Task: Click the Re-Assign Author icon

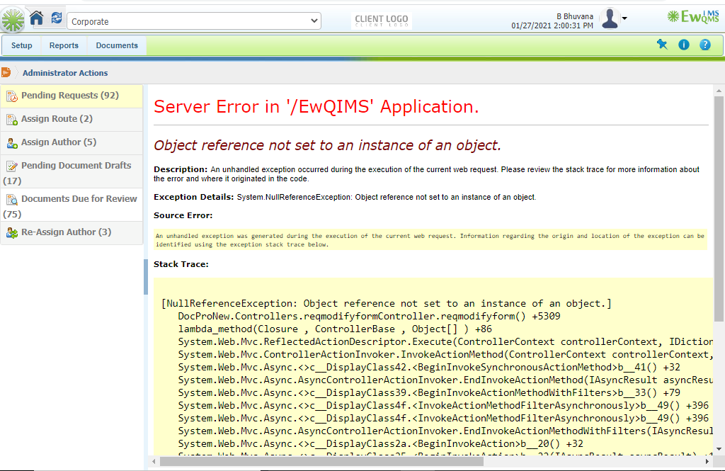Action: [12, 233]
